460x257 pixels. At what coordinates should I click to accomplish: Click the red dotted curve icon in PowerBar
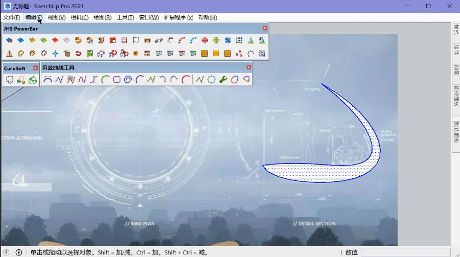pos(181,40)
